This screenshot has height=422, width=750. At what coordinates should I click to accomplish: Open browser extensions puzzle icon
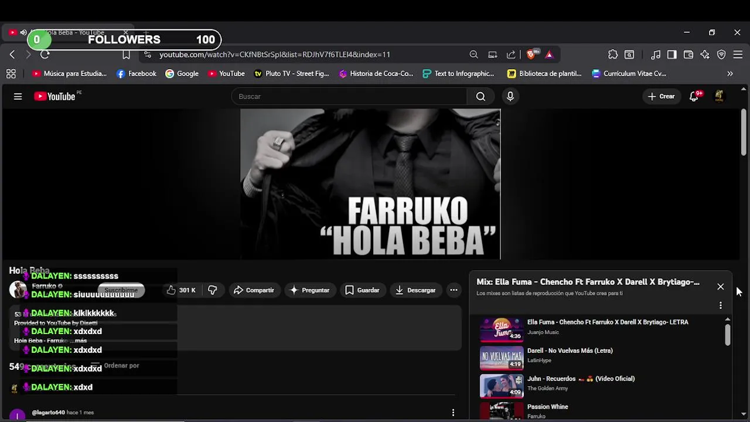pyautogui.click(x=613, y=55)
